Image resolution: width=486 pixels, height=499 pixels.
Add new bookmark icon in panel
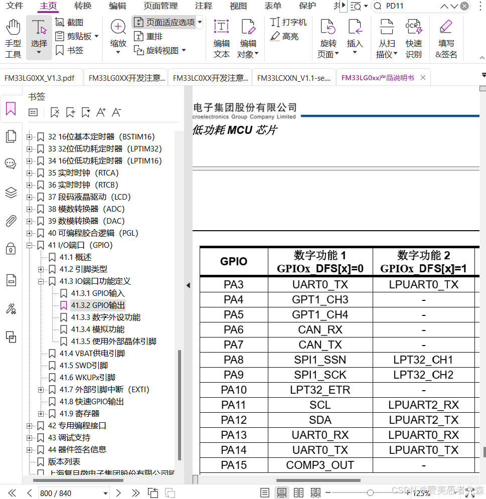[x=70, y=112]
